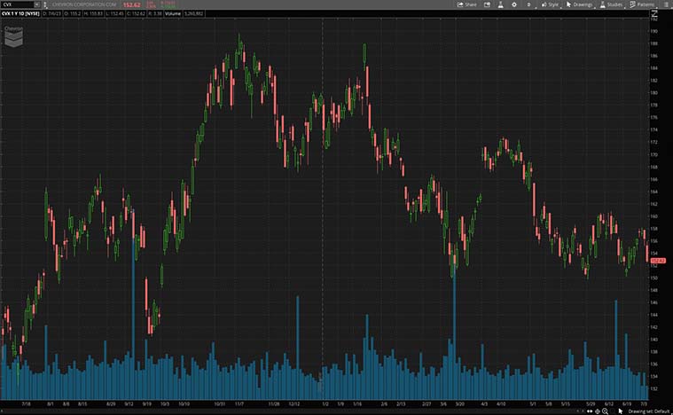Click the 170 price level on the price axis
Image resolution: width=673 pixels, height=415 pixels.
tap(653, 154)
